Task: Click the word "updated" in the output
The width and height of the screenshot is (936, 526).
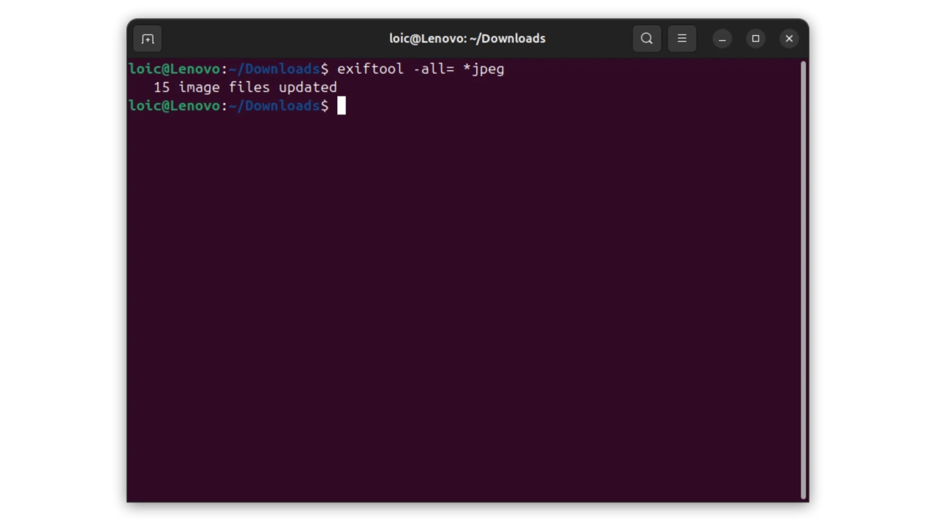Action: click(x=307, y=88)
